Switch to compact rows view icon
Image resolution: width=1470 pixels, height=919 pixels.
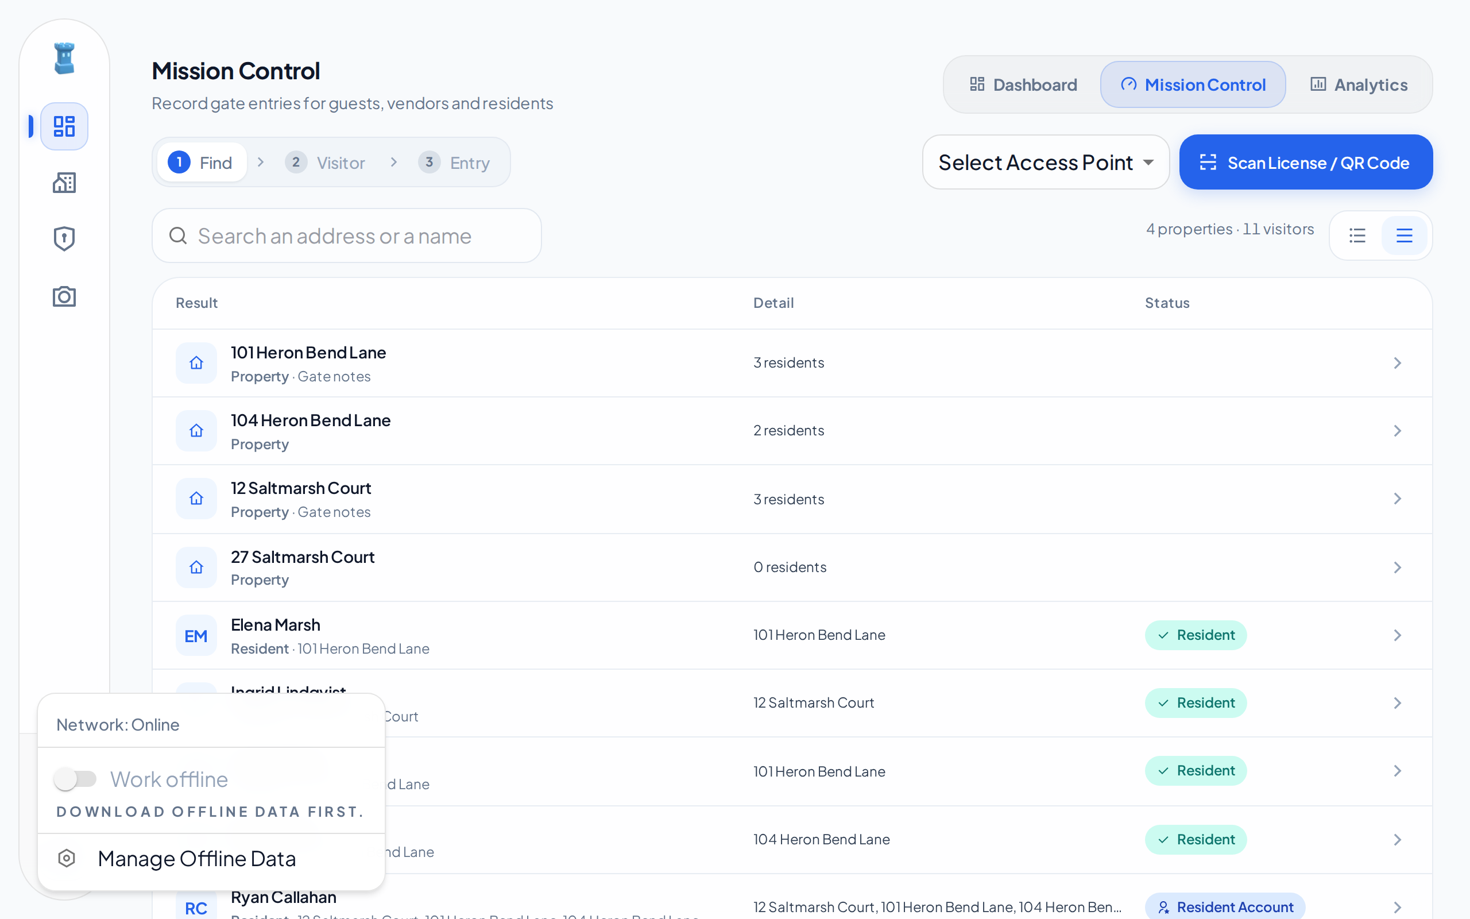click(1405, 235)
